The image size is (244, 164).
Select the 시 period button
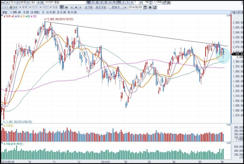pos(110,3)
